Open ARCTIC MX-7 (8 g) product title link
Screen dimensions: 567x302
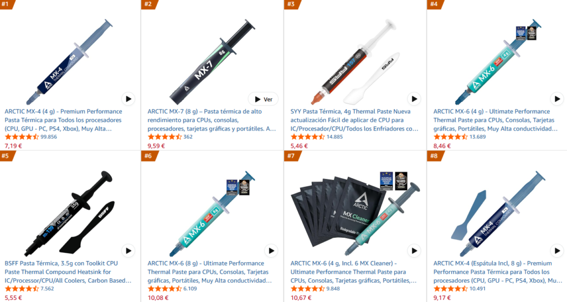[x=212, y=120]
